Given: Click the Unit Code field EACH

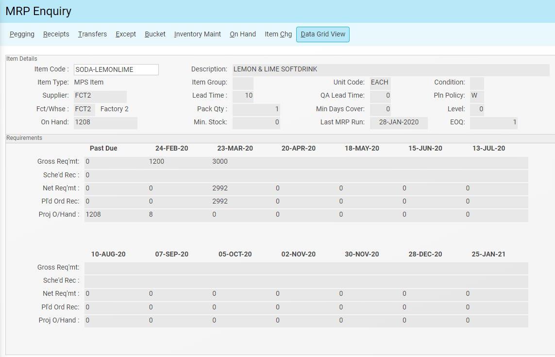Looking at the screenshot, I should [380, 83].
